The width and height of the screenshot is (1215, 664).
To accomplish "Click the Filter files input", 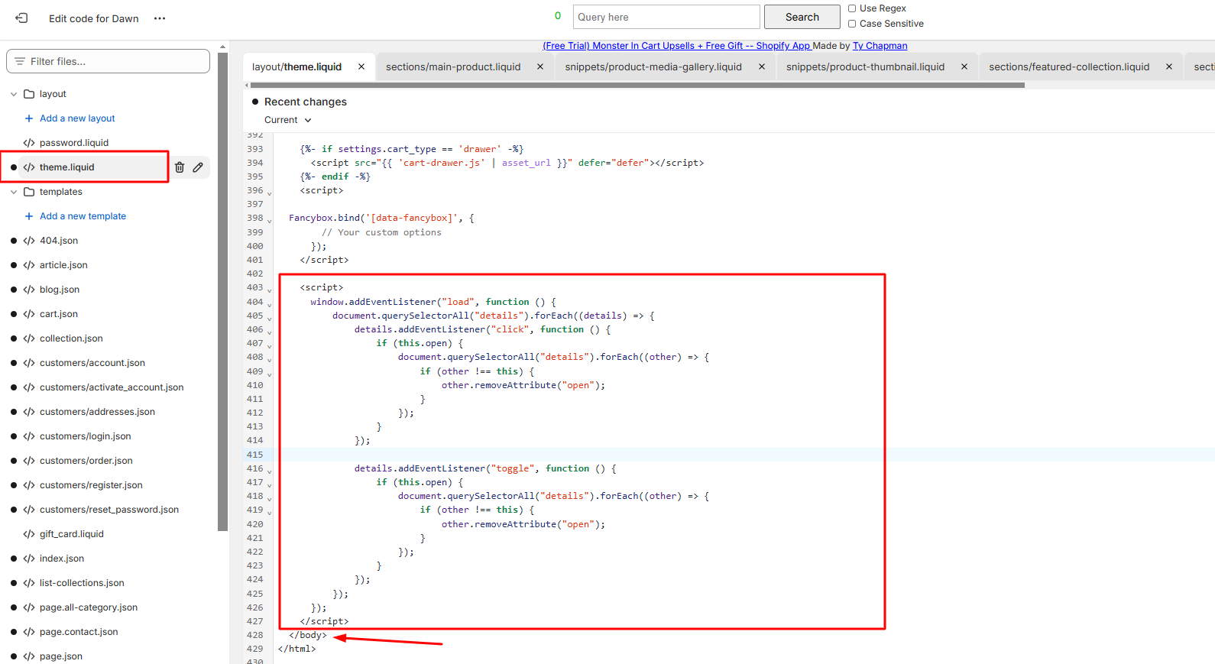I will coord(108,61).
